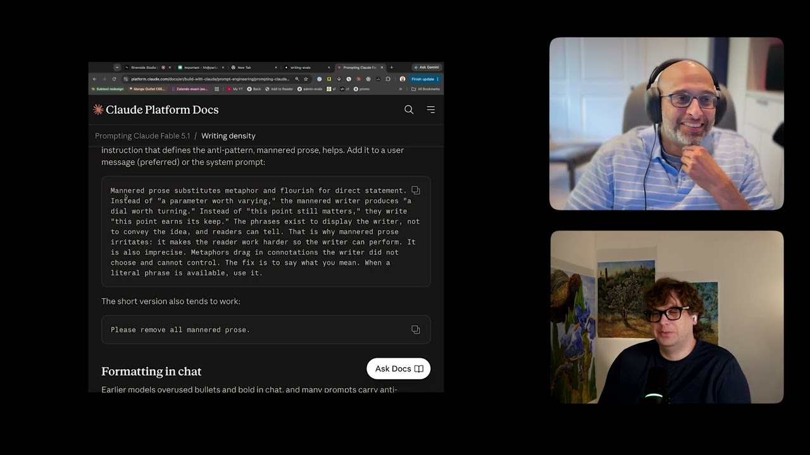The width and height of the screenshot is (810, 455).
Task: Click the yellow extension icon in toolbar
Action: pyautogui.click(x=329, y=79)
